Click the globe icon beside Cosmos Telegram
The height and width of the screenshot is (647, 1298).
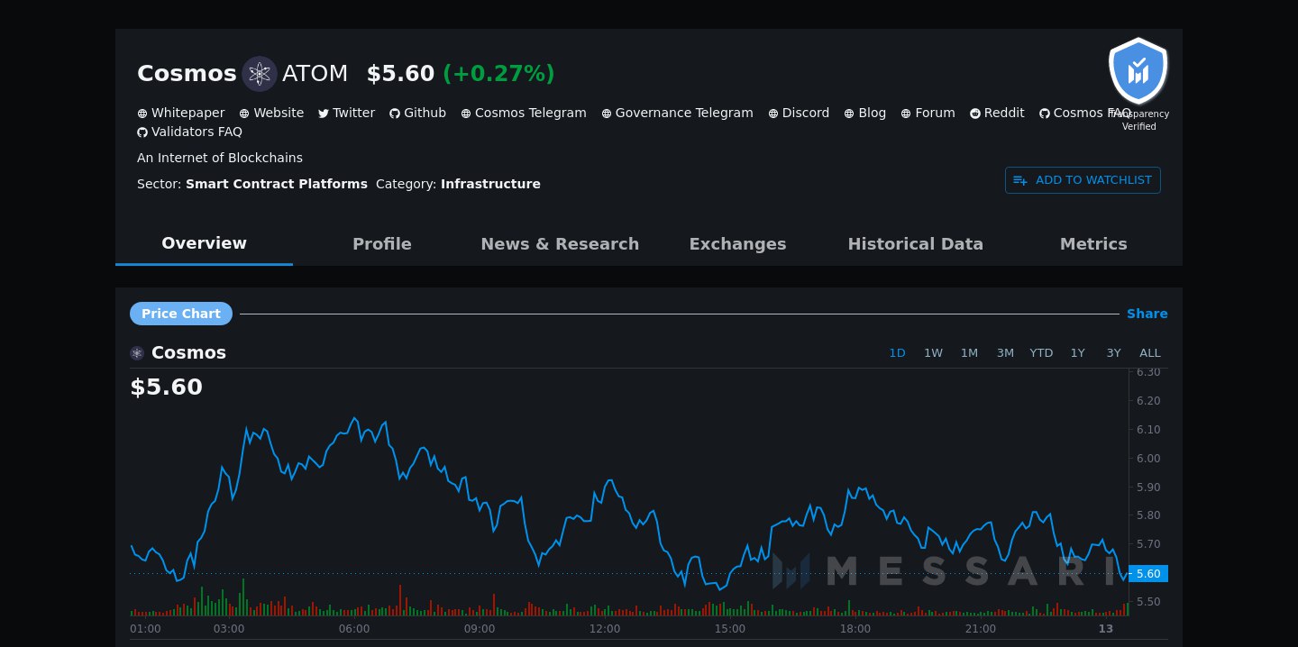tap(466, 114)
